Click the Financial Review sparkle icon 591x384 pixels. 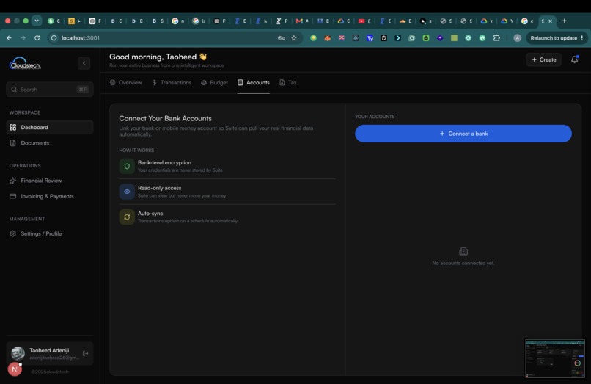point(12,181)
